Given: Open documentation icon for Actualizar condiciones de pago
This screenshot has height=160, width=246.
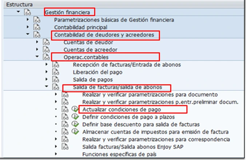Looking at the screenshot, I should coord(65,109).
